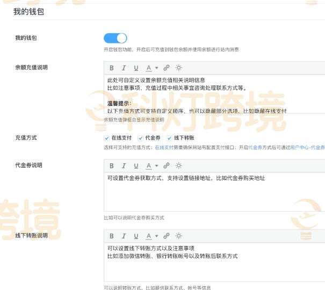The width and height of the screenshot is (325, 290).
Task: Click inside the 线下转账说明 text area
Action: pos(214,262)
